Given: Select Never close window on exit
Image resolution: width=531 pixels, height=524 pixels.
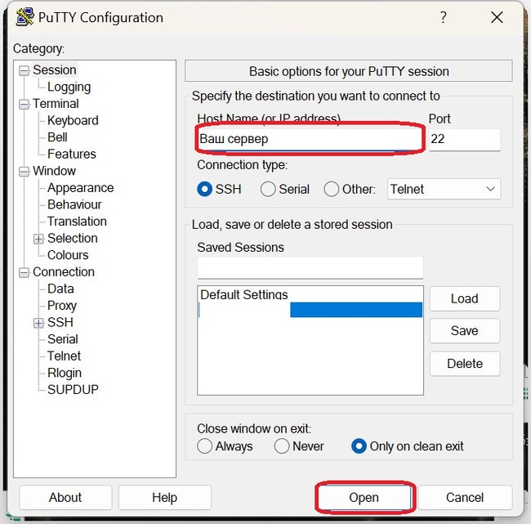Looking at the screenshot, I should tap(282, 446).
